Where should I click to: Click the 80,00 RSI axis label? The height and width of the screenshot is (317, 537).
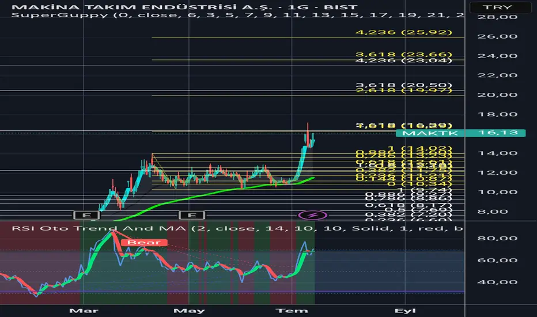497,238
